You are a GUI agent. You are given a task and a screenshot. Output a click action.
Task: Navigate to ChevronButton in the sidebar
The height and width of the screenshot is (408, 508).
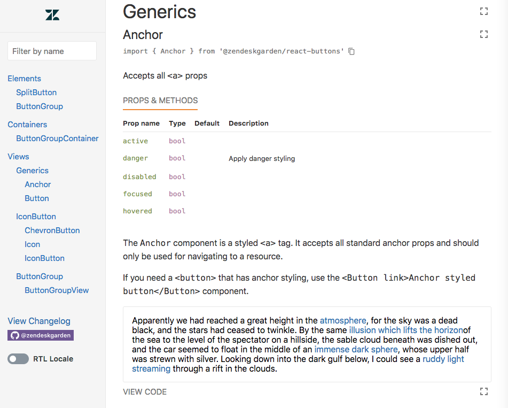[x=52, y=230]
